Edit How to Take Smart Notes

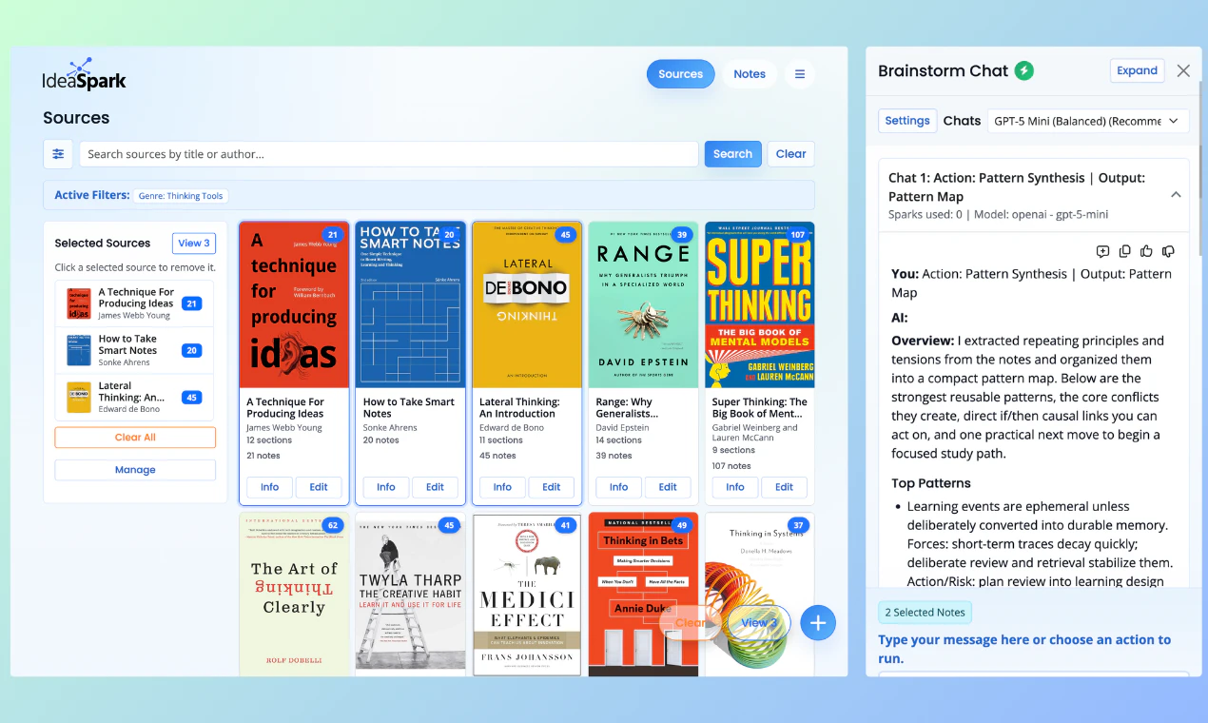pyautogui.click(x=435, y=487)
